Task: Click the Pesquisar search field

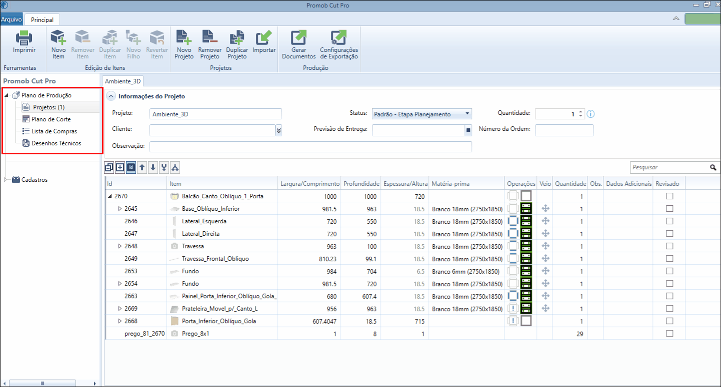Action: tap(669, 167)
